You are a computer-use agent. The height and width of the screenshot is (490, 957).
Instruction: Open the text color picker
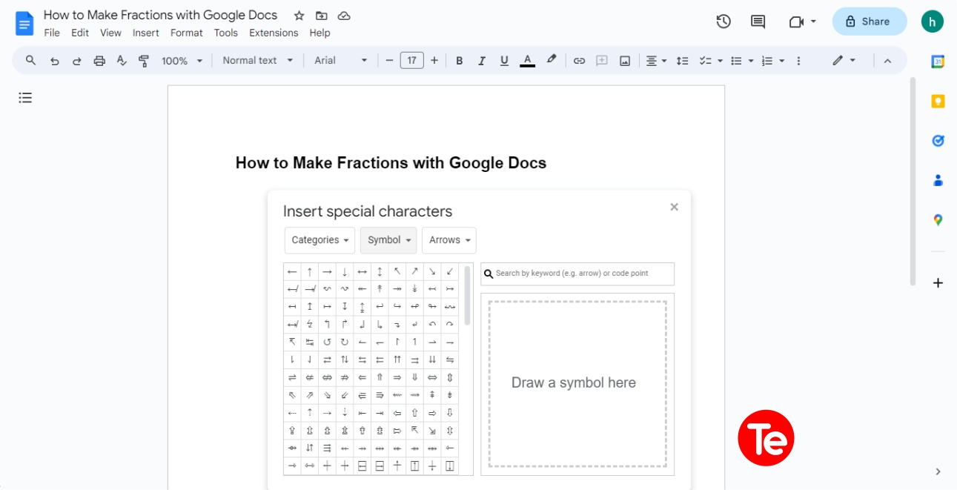pos(527,61)
